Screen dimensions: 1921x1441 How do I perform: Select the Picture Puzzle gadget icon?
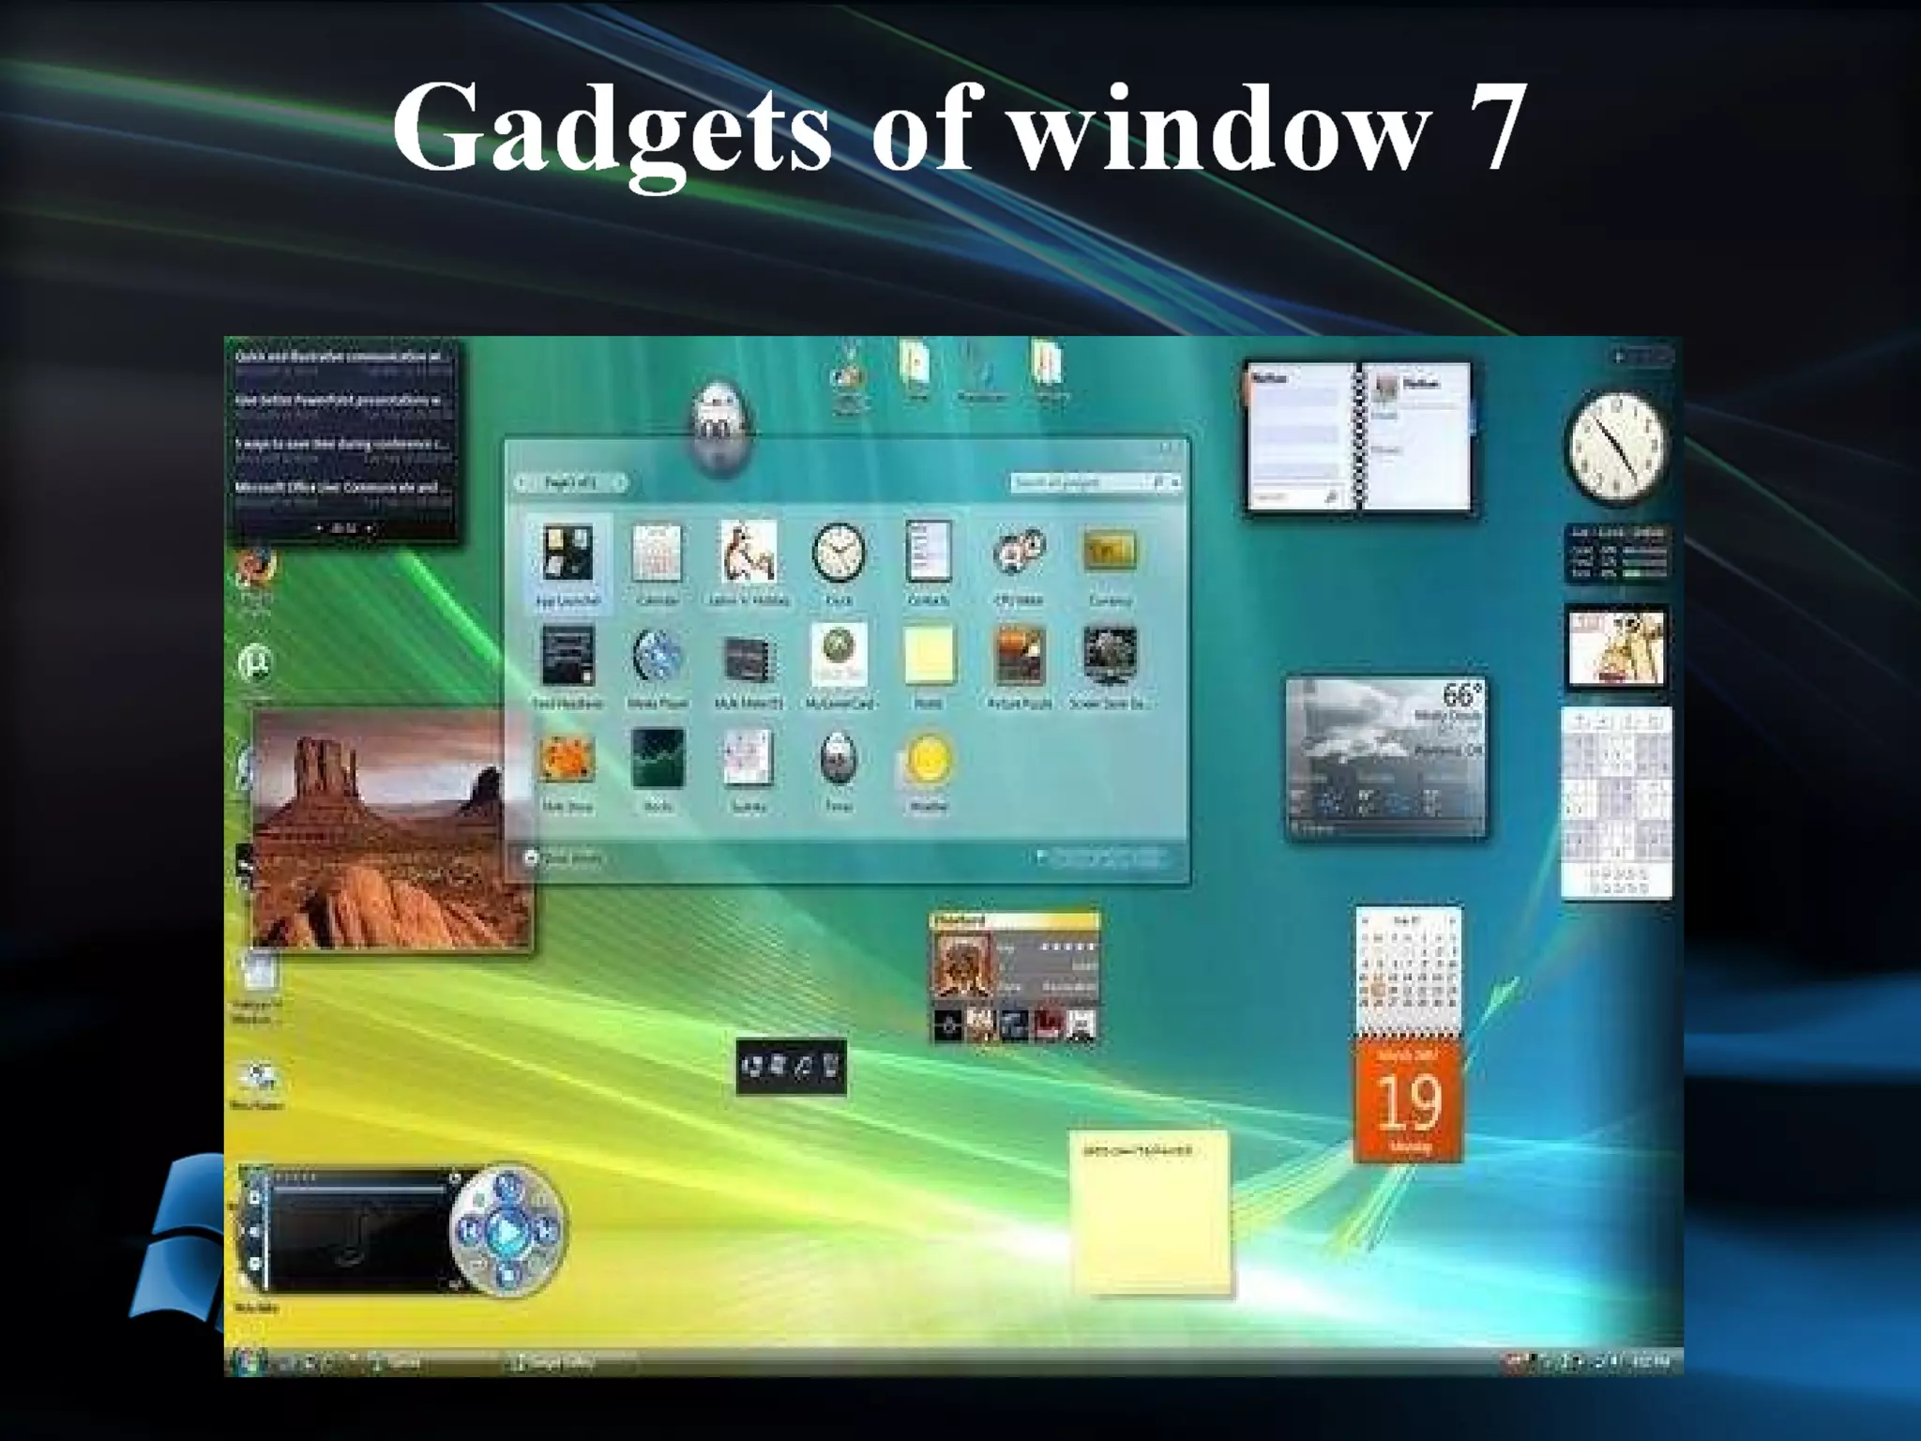click(1020, 656)
